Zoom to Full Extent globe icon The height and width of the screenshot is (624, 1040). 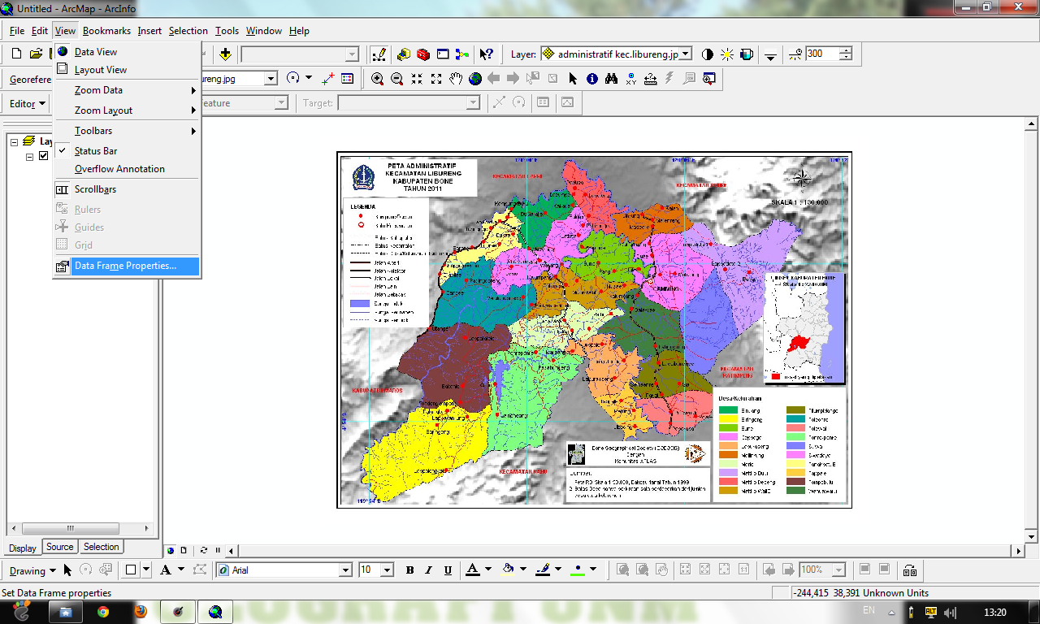coord(475,79)
